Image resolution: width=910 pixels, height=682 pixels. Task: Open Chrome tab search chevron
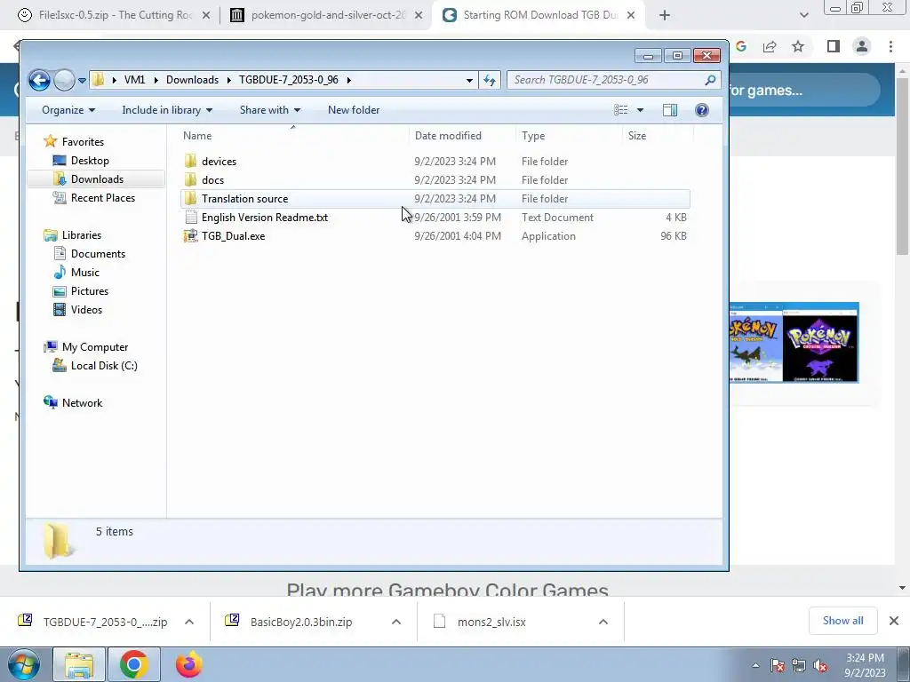[803, 15]
